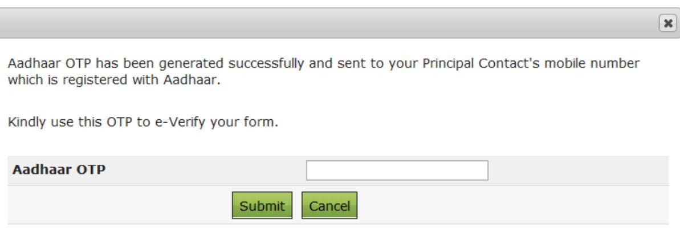
Task: Close the Aadhaar OTP dialog with X
Action: [x=666, y=23]
